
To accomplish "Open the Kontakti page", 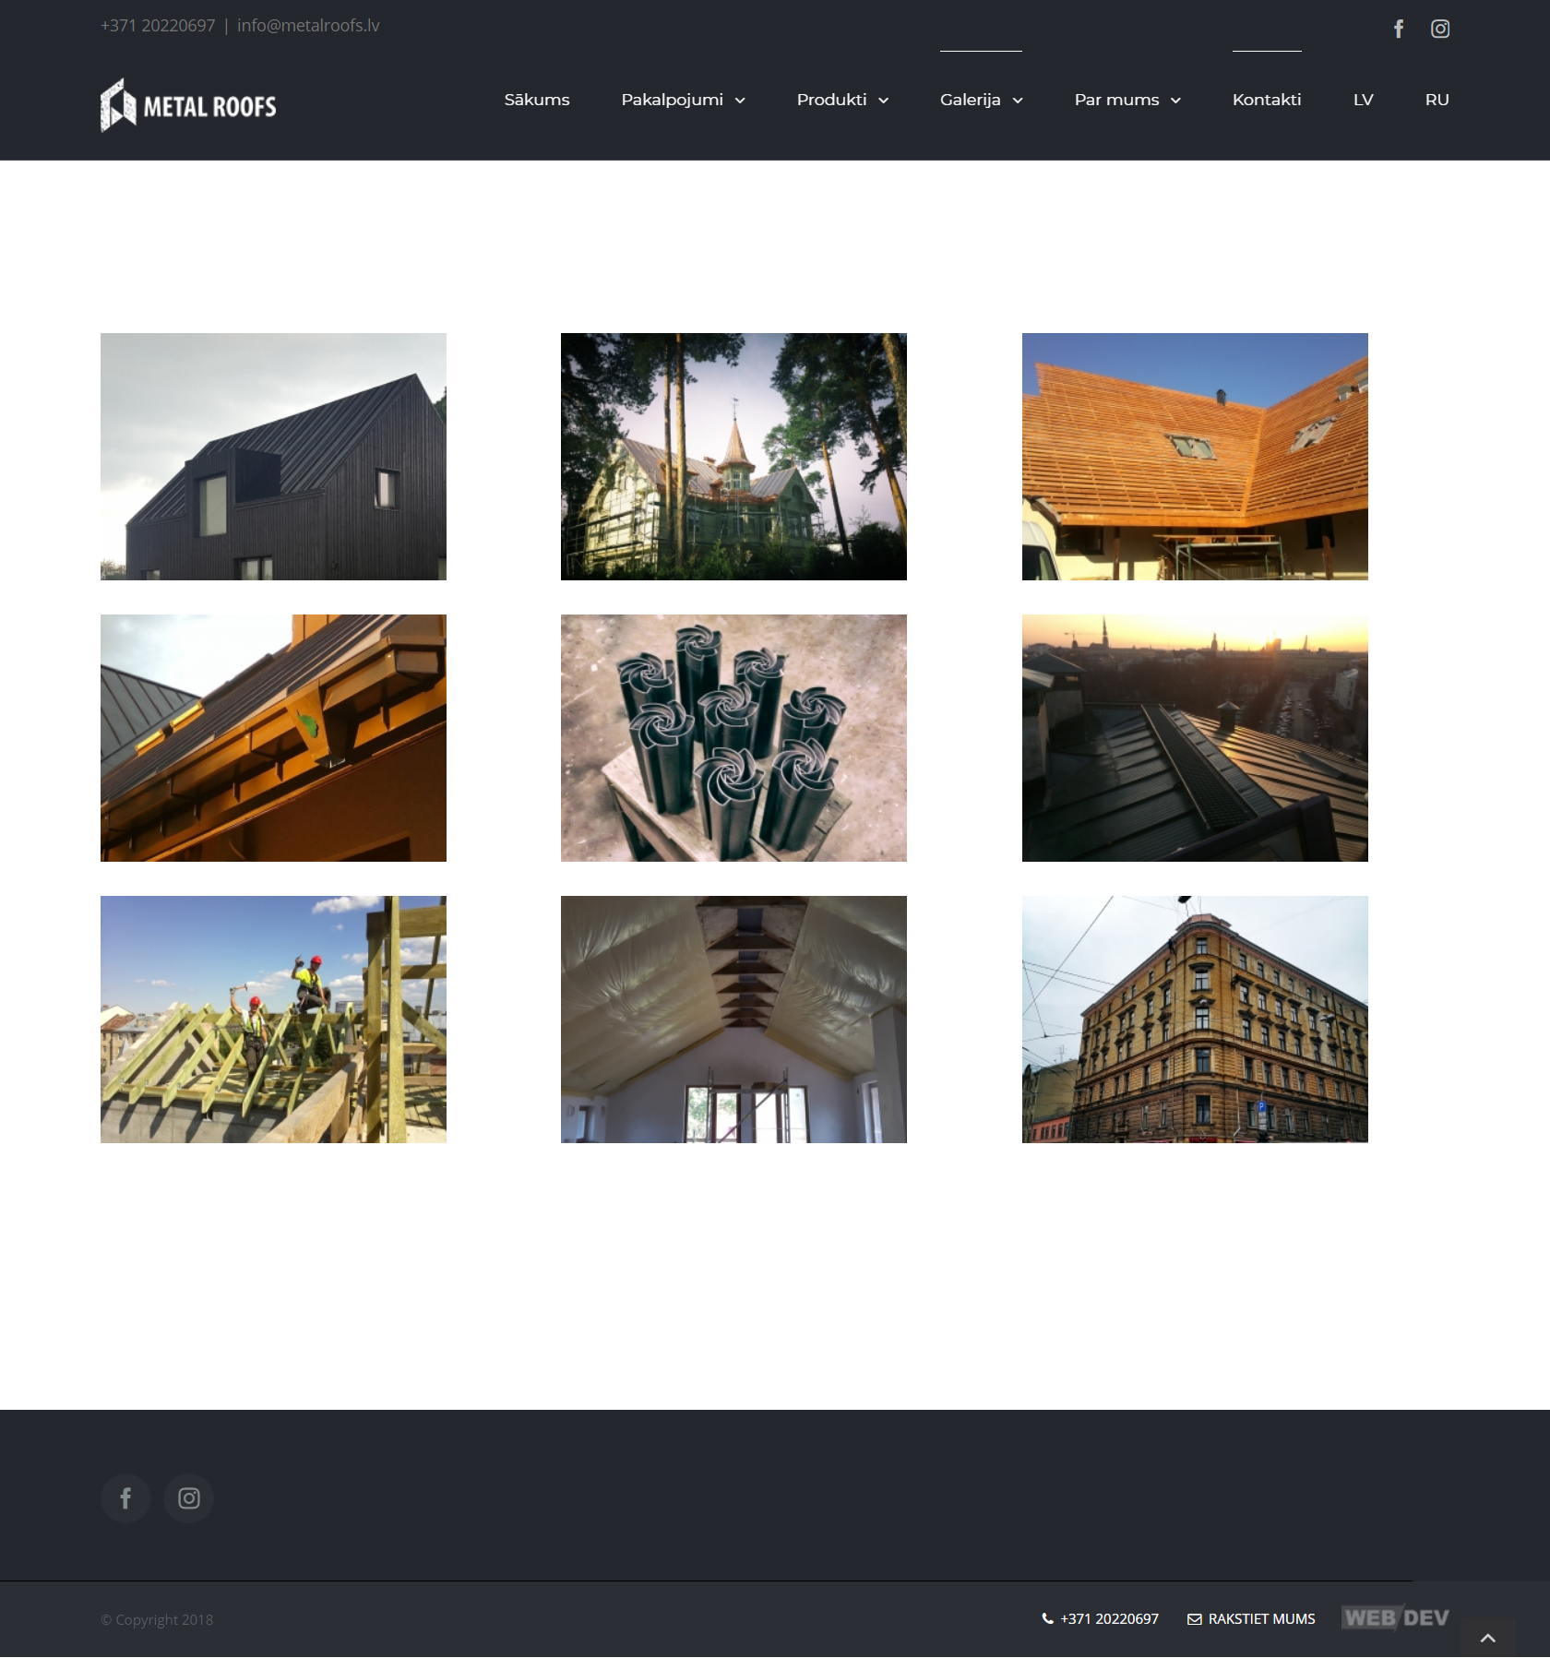I will [1266, 100].
